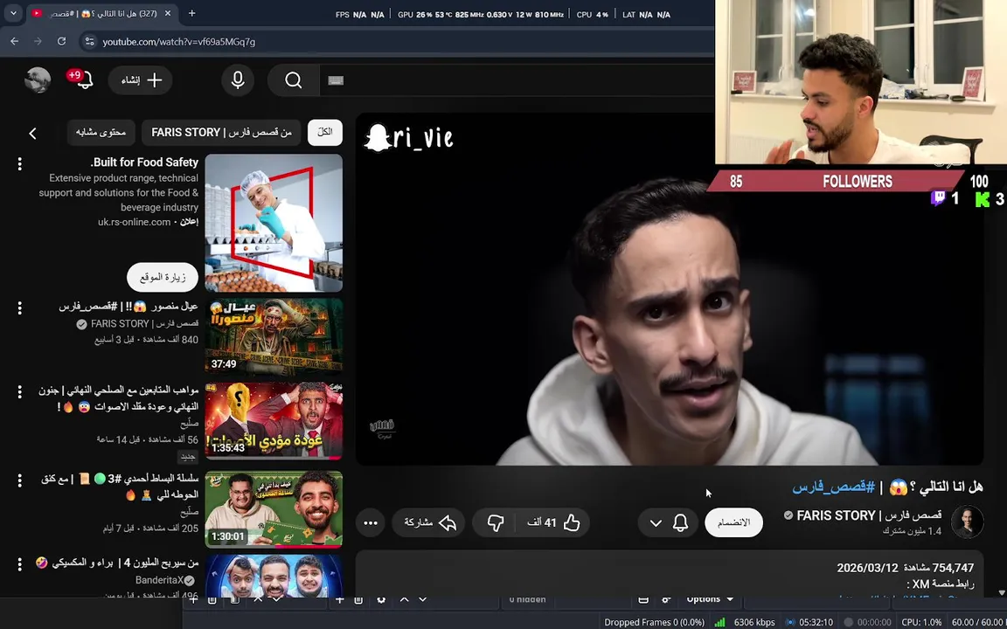1007x629 pixels.
Task: Open the عيال منصور video title
Action: (129, 307)
